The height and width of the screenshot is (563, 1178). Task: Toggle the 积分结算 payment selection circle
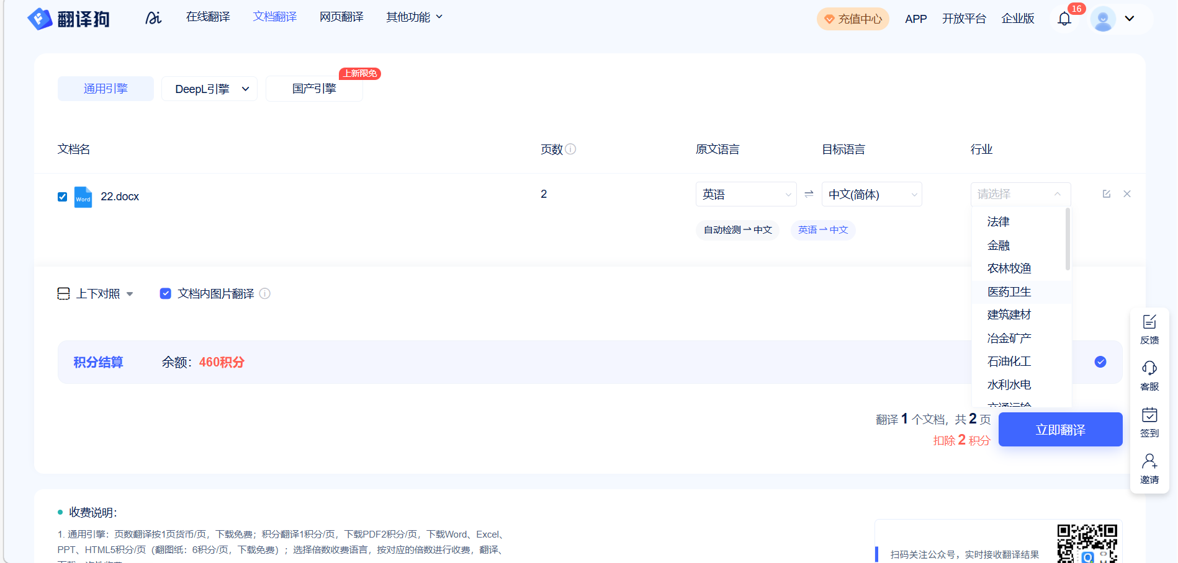pyautogui.click(x=1100, y=362)
